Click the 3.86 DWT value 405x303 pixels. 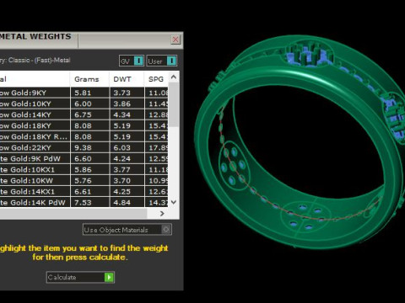pos(122,104)
